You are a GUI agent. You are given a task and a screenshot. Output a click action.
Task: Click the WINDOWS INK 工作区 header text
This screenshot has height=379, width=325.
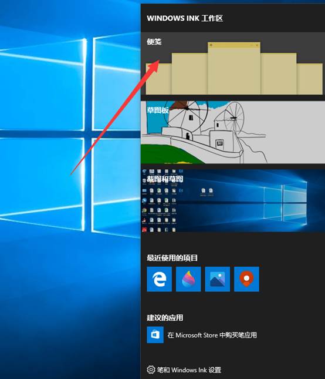tap(185, 18)
